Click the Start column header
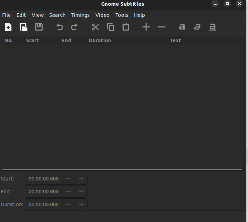 point(33,40)
